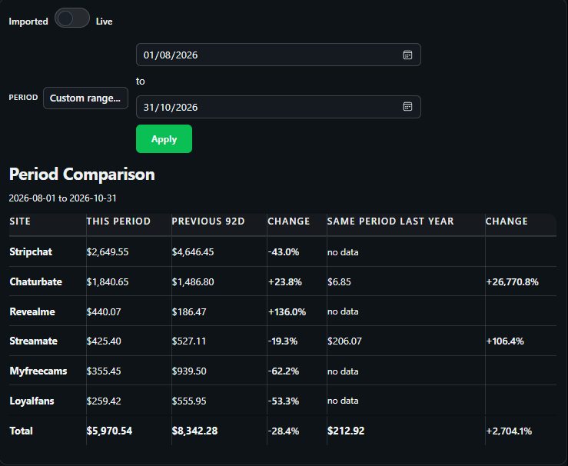Select total previous value $8,342.28
Image resolution: width=568 pixels, height=466 pixels.
pos(195,431)
